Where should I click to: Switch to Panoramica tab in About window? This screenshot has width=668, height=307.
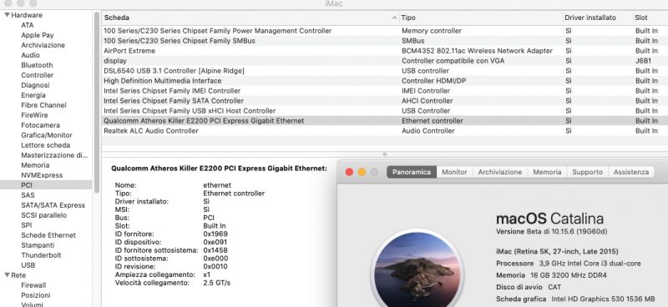[412, 172]
